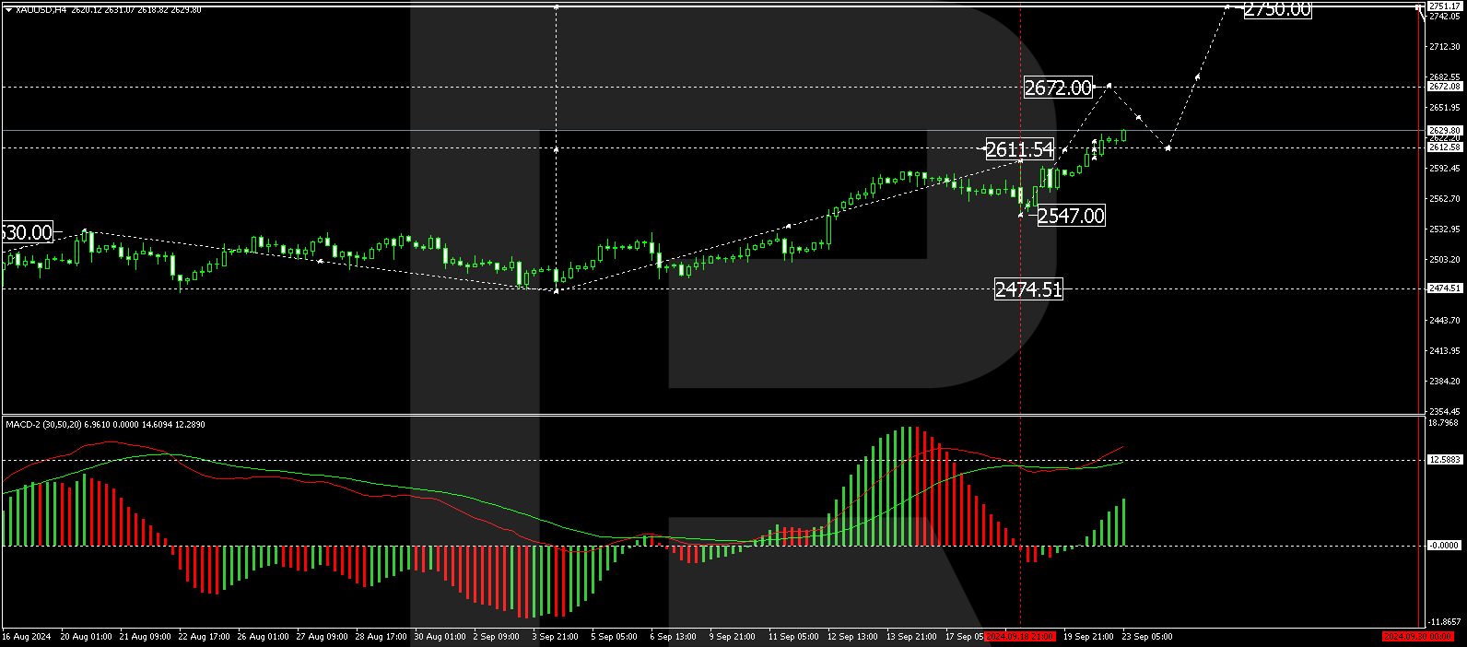
Task: Click the 23 Sep 05:00 time label
Action: pyautogui.click(x=1147, y=637)
